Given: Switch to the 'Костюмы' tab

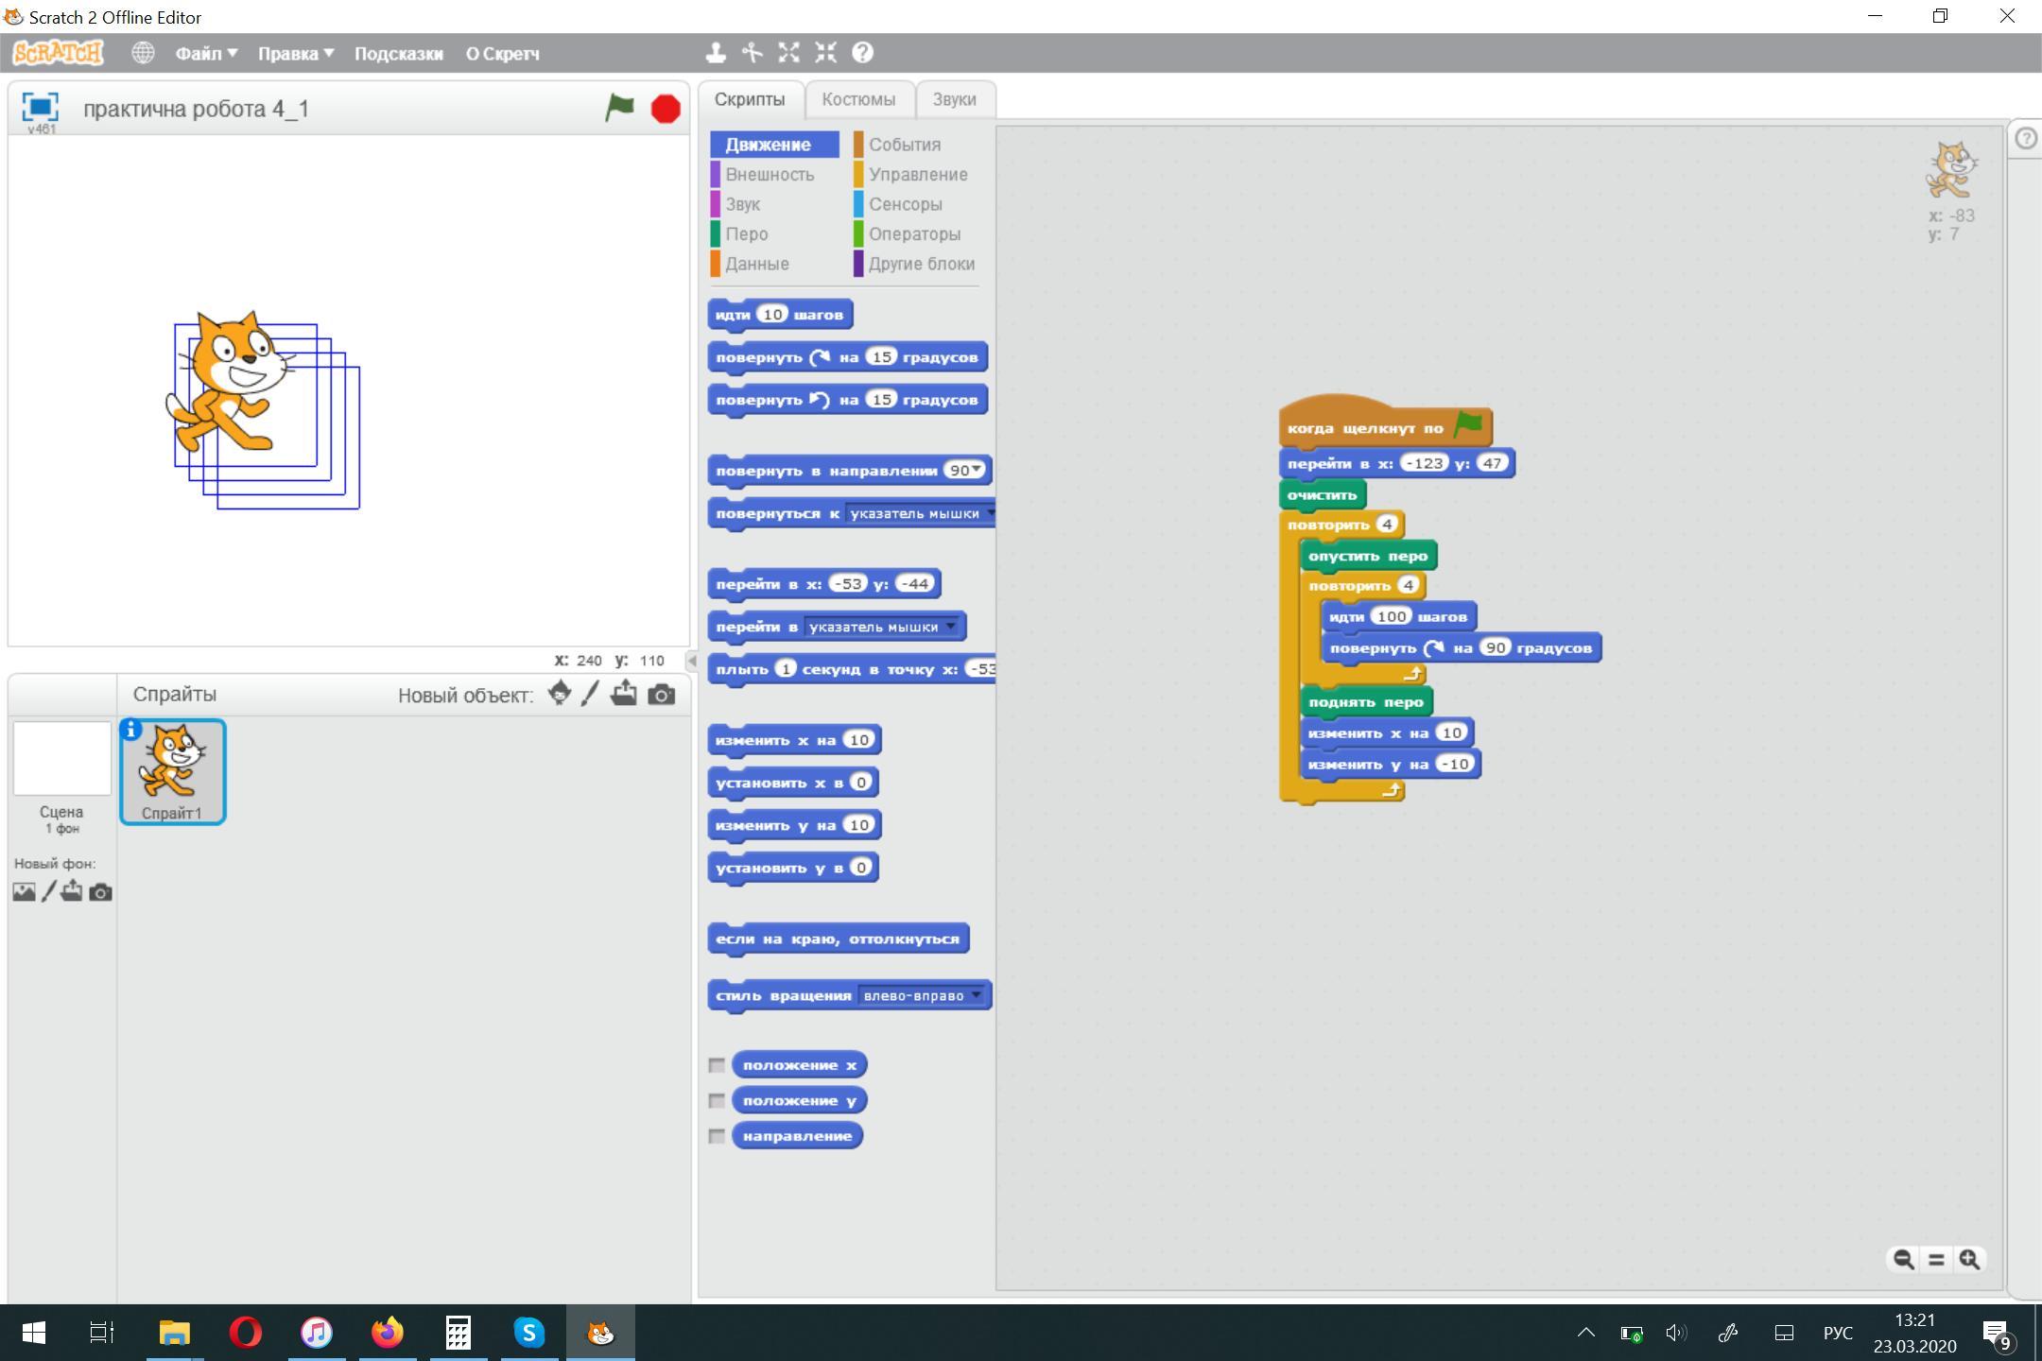Looking at the screenshot, I should tap(857, 99).
